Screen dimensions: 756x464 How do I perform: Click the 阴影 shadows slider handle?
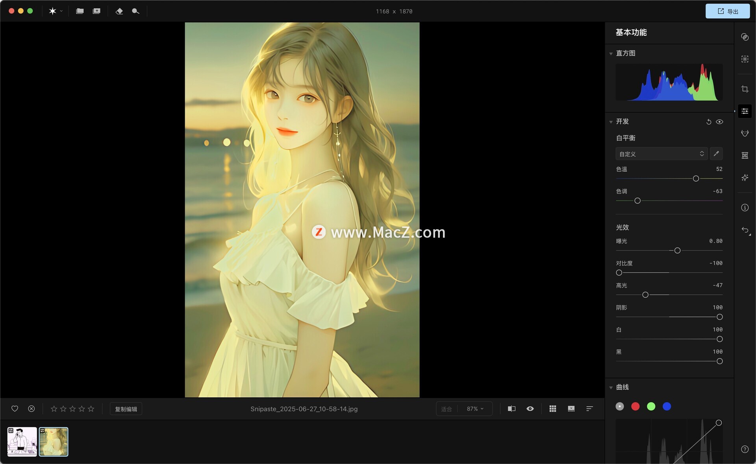click(719, 317)
